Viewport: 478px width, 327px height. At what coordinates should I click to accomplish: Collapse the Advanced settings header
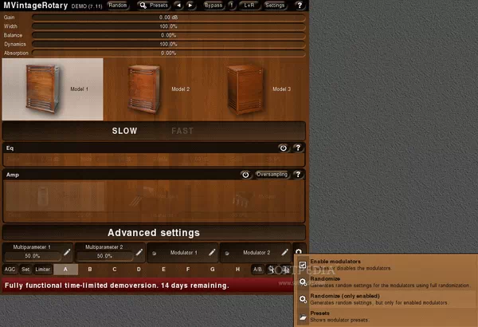(x=154, y=233)
